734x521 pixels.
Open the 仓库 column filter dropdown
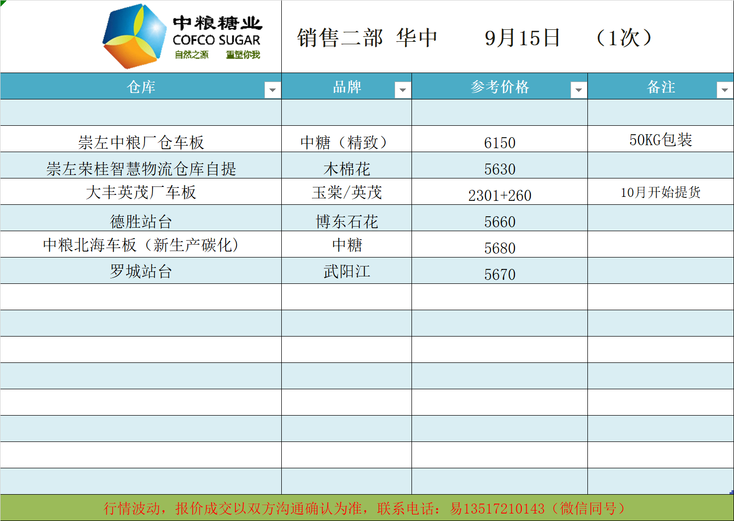272,90
